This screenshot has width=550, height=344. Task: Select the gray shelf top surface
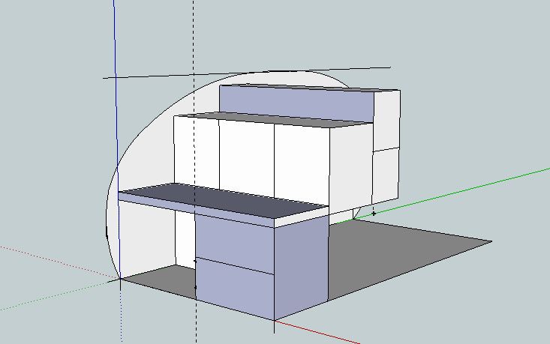point(274,119)
